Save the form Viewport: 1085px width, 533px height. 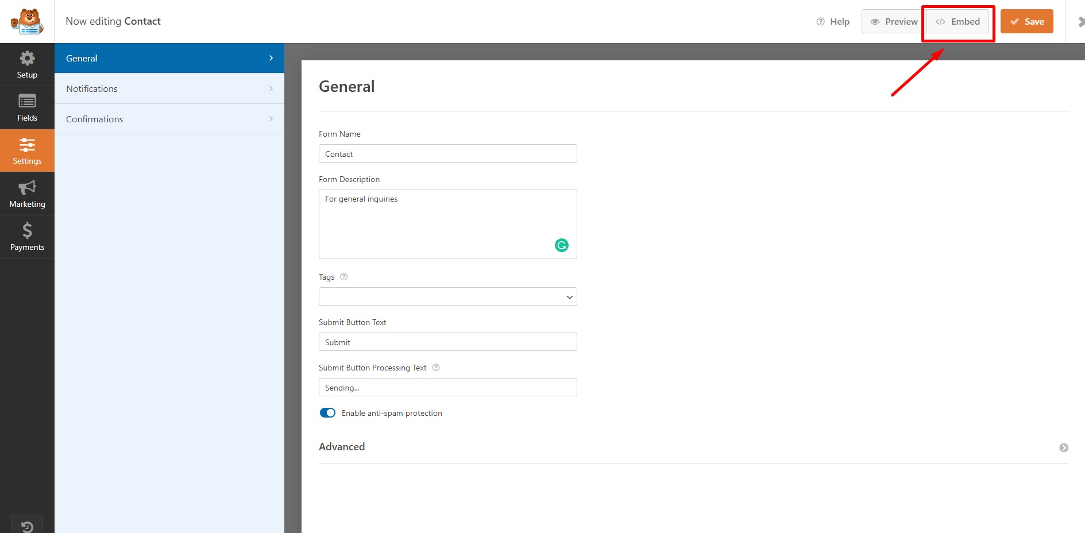1027,21
